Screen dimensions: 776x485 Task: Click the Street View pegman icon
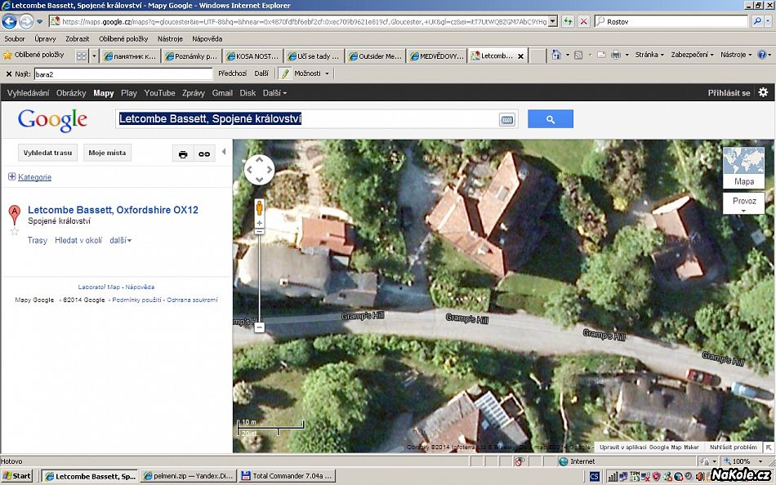coord(260,207)
